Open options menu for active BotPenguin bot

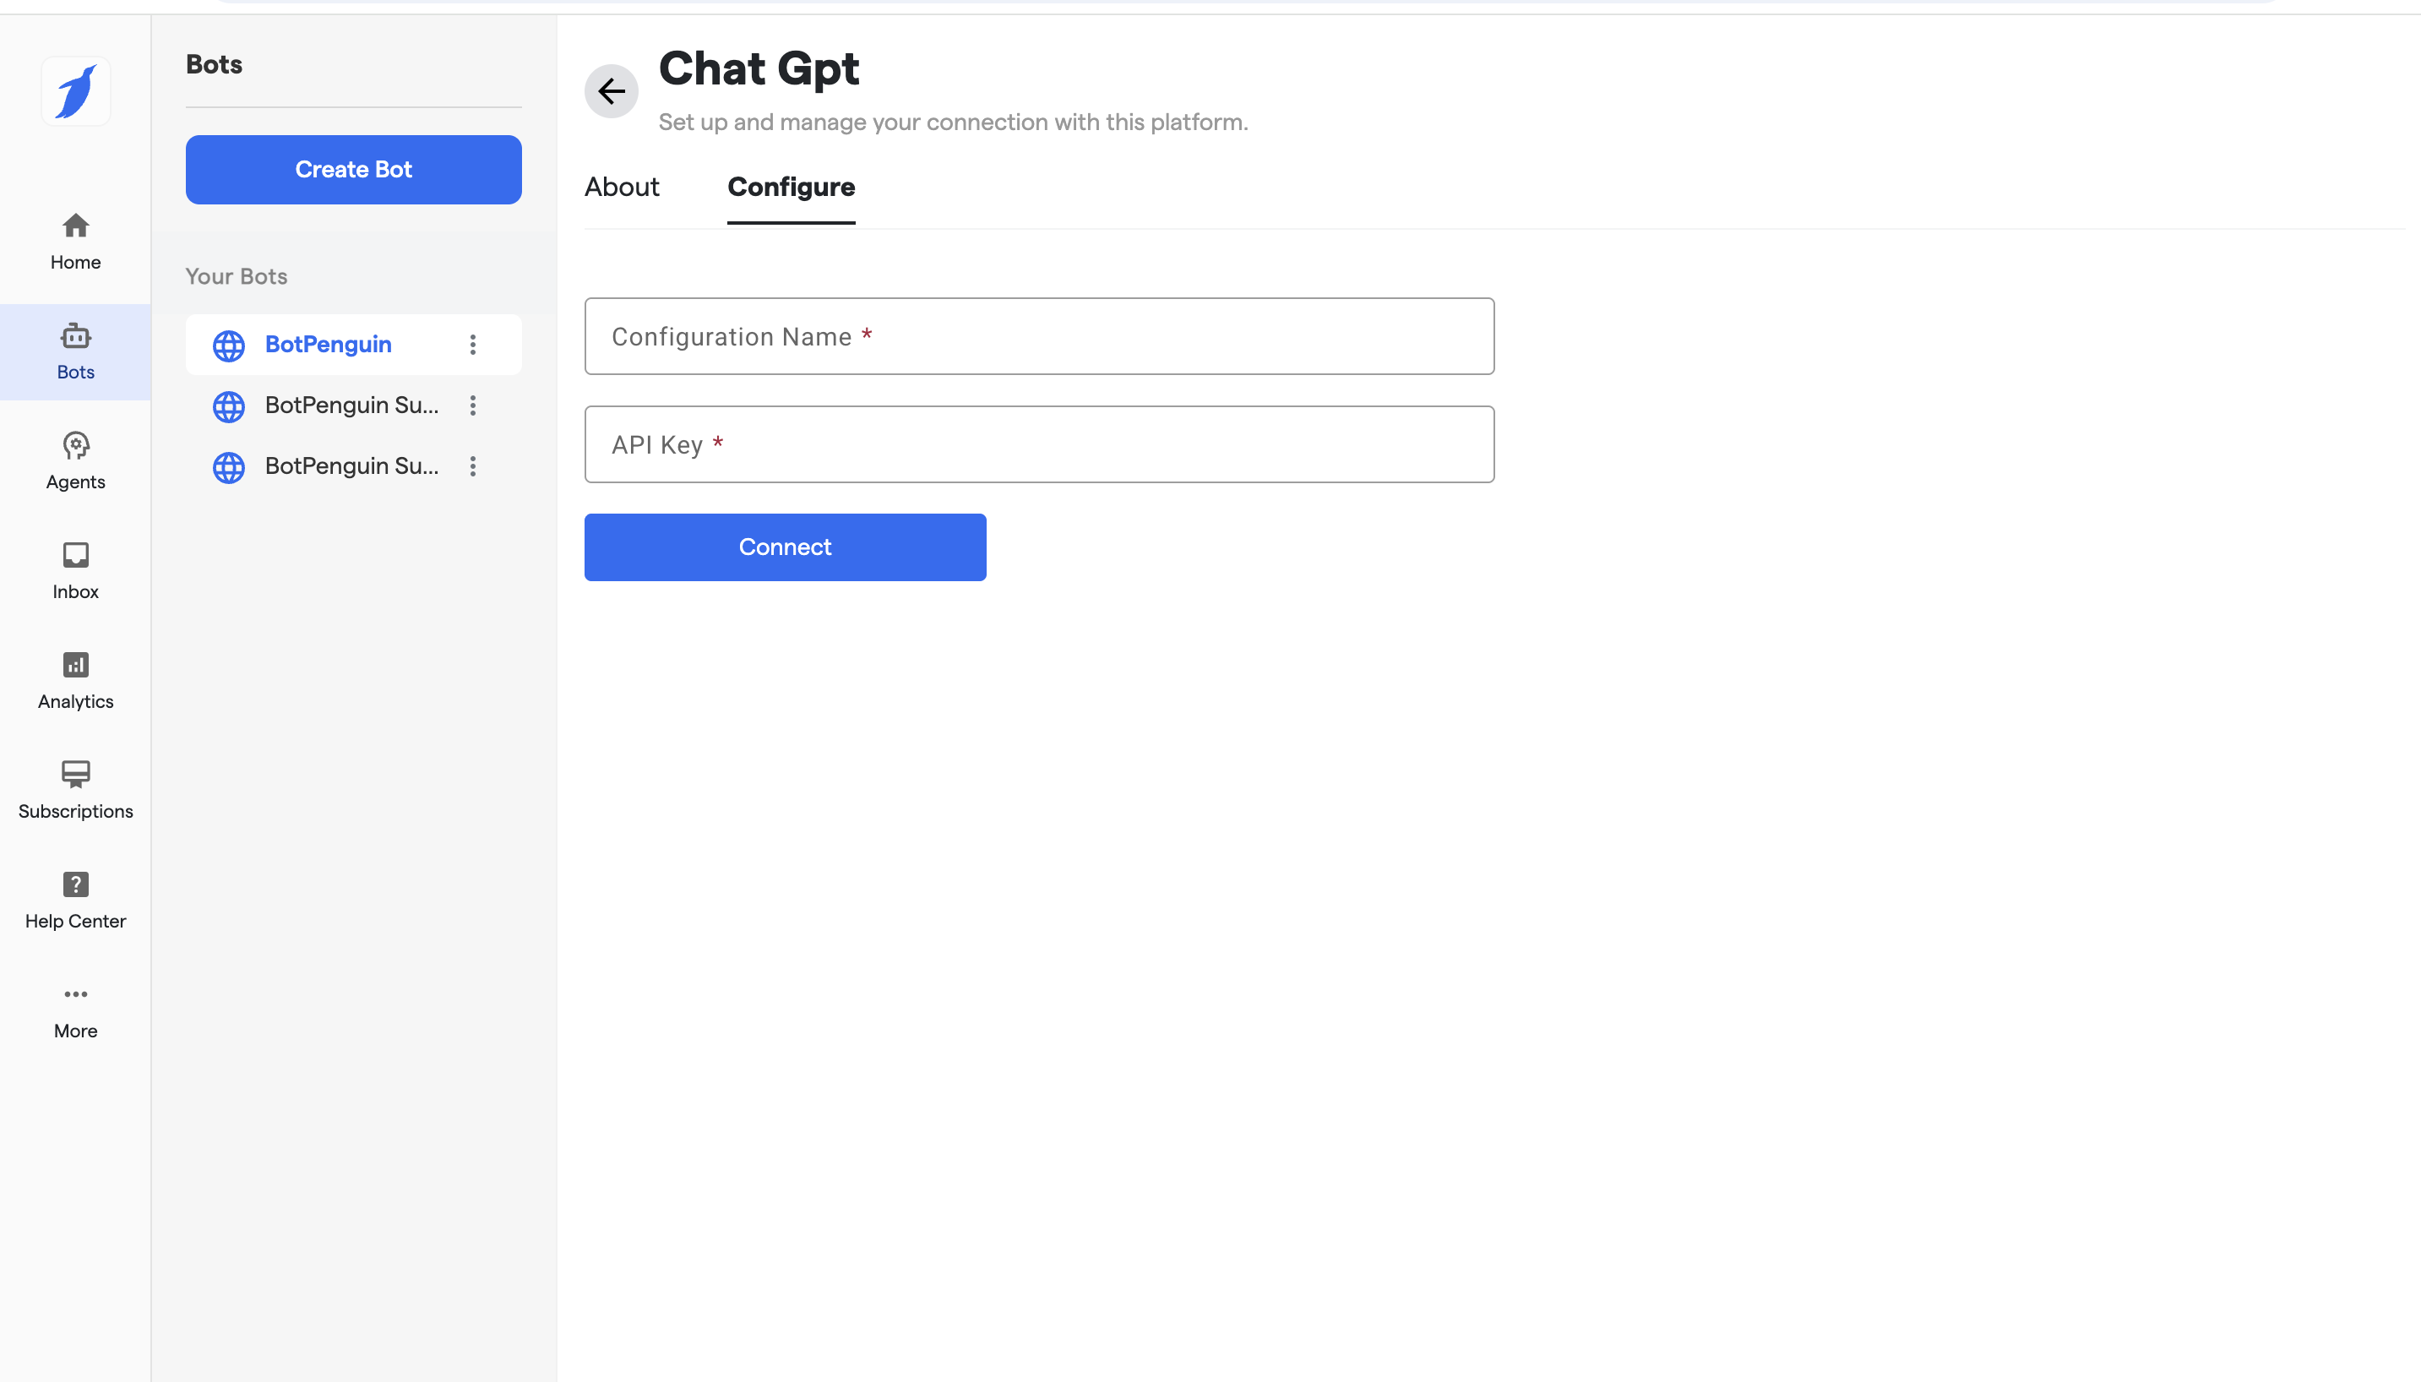point(472,345)
